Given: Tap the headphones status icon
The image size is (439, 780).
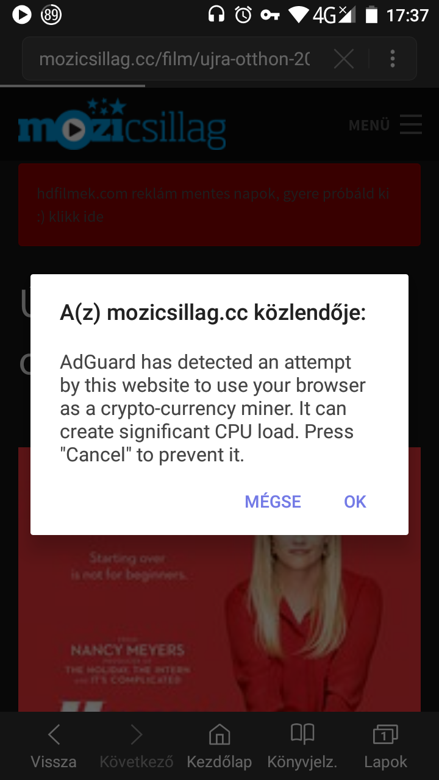Looking at the screenshot, I should coord(216,14).
